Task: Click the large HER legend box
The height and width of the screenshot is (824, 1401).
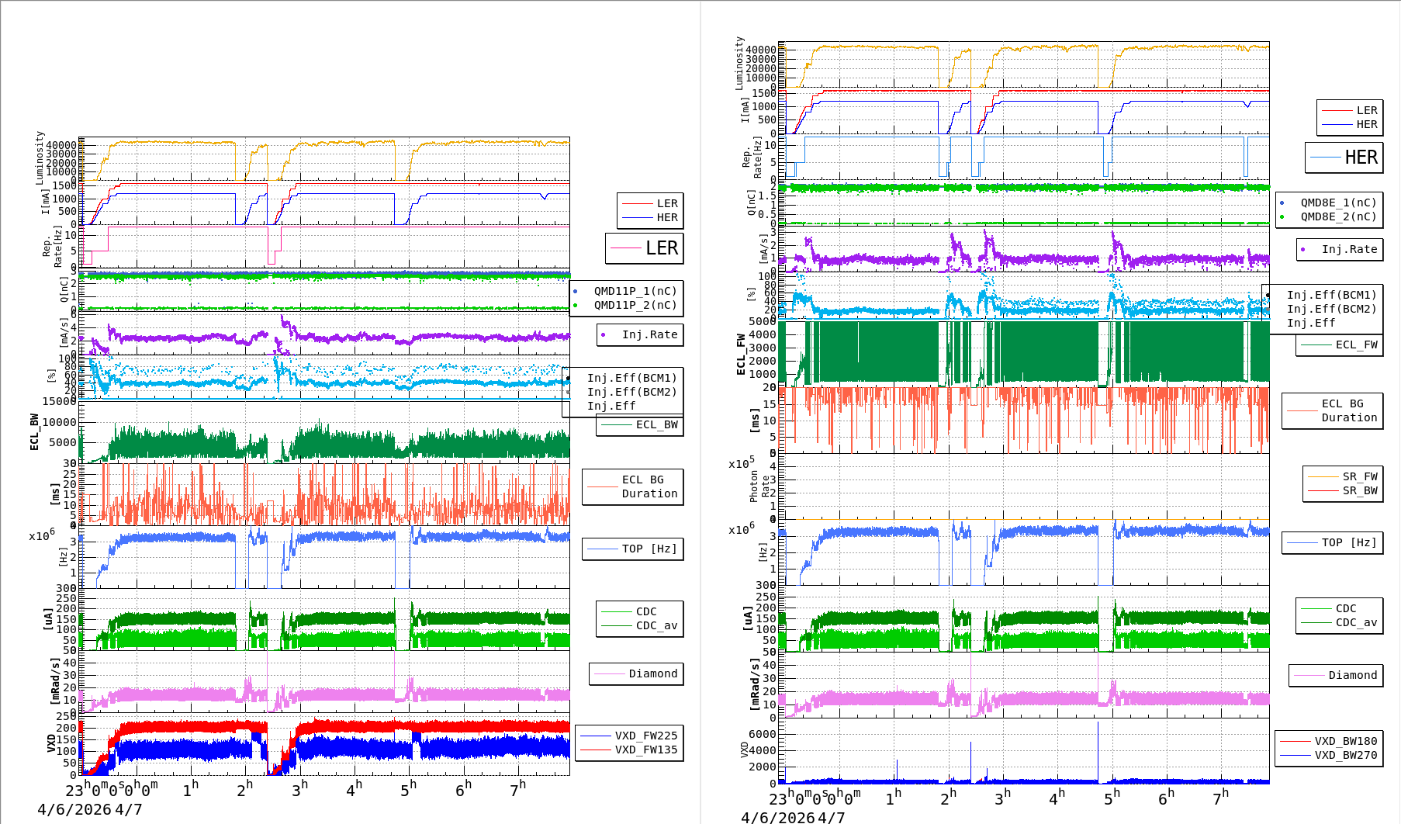Action: [1344, 158]
